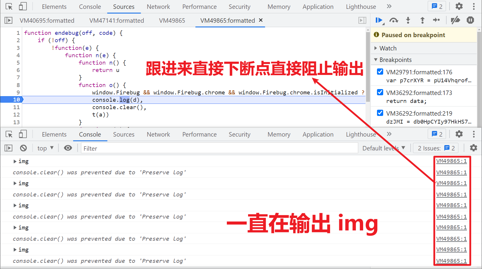Screen dimensions: 482x269
Task: Focus the console Filter input
Action: [x=219, y=148]
